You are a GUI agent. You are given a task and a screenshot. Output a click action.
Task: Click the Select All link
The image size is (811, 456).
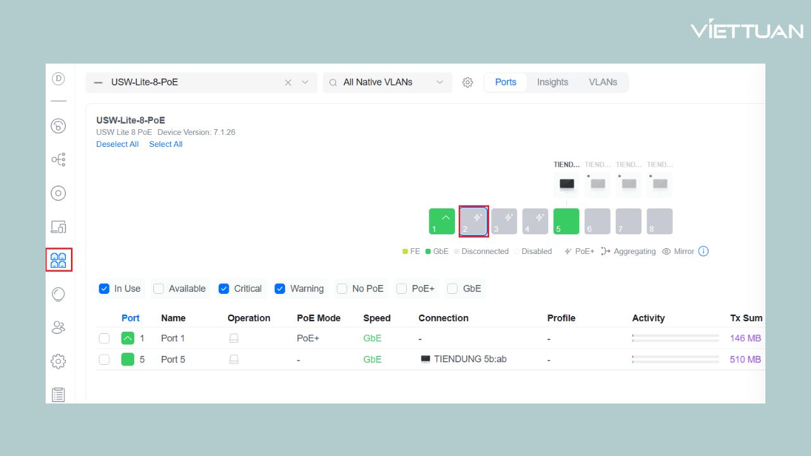click(165, 144)
